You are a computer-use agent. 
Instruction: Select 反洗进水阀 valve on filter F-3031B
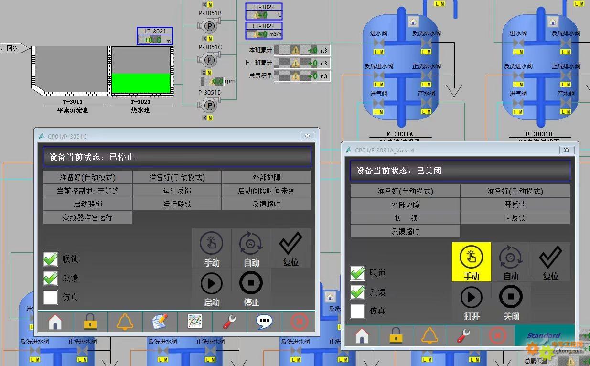(x=518, y=75)
